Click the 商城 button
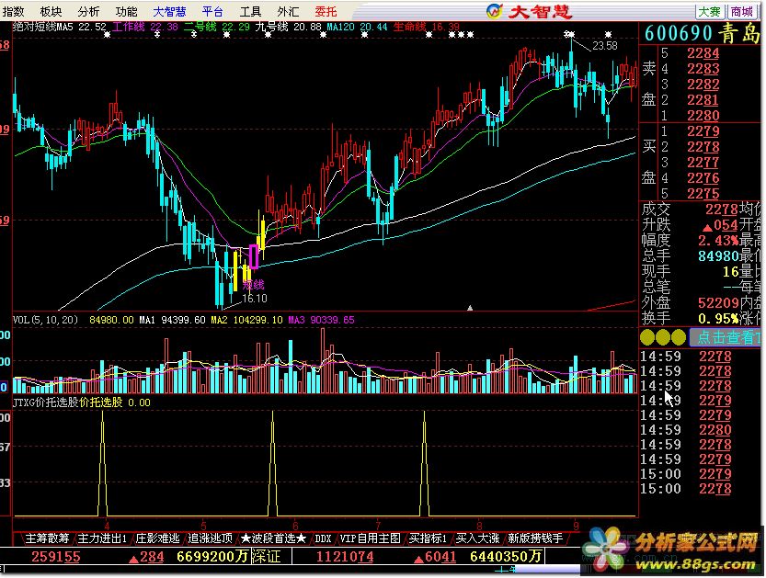 coord(742,11)
